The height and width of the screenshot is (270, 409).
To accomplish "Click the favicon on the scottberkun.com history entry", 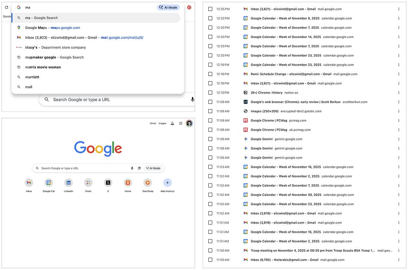I will coord(245,102).
